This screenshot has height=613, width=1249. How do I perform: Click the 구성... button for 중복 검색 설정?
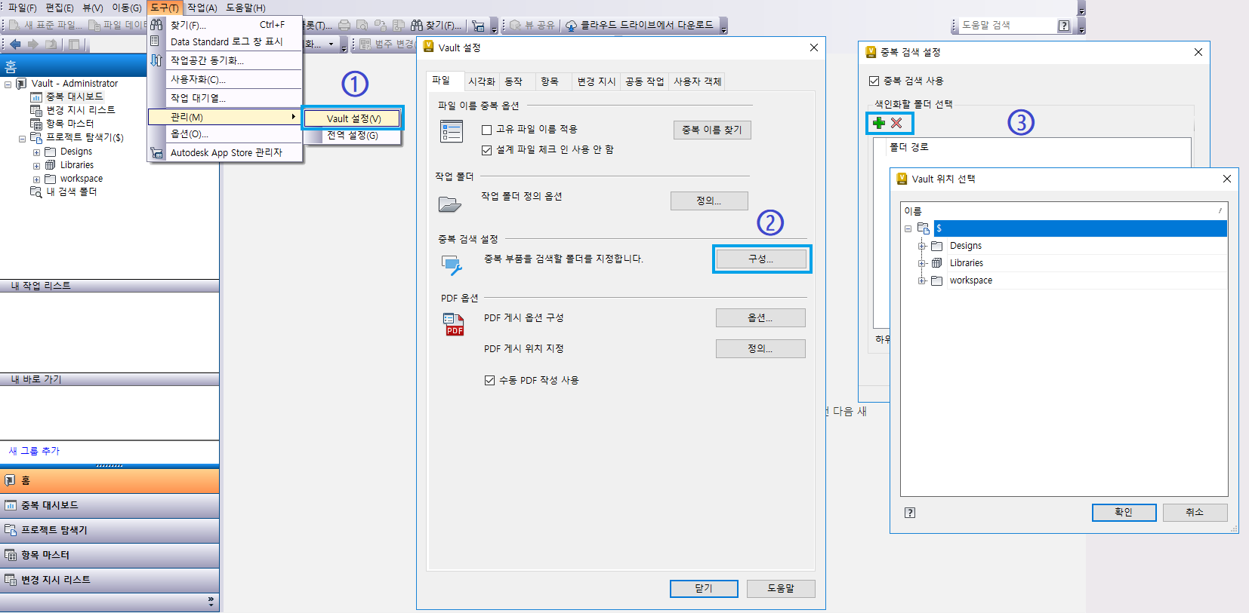(761, 259)
